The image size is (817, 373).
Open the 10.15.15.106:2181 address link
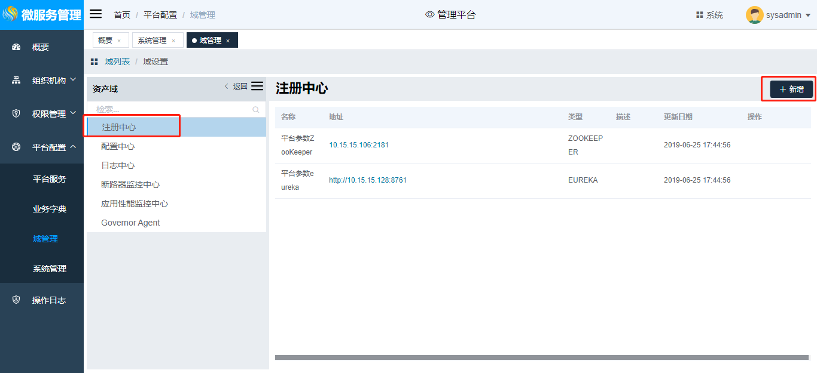tap(359, 145)
